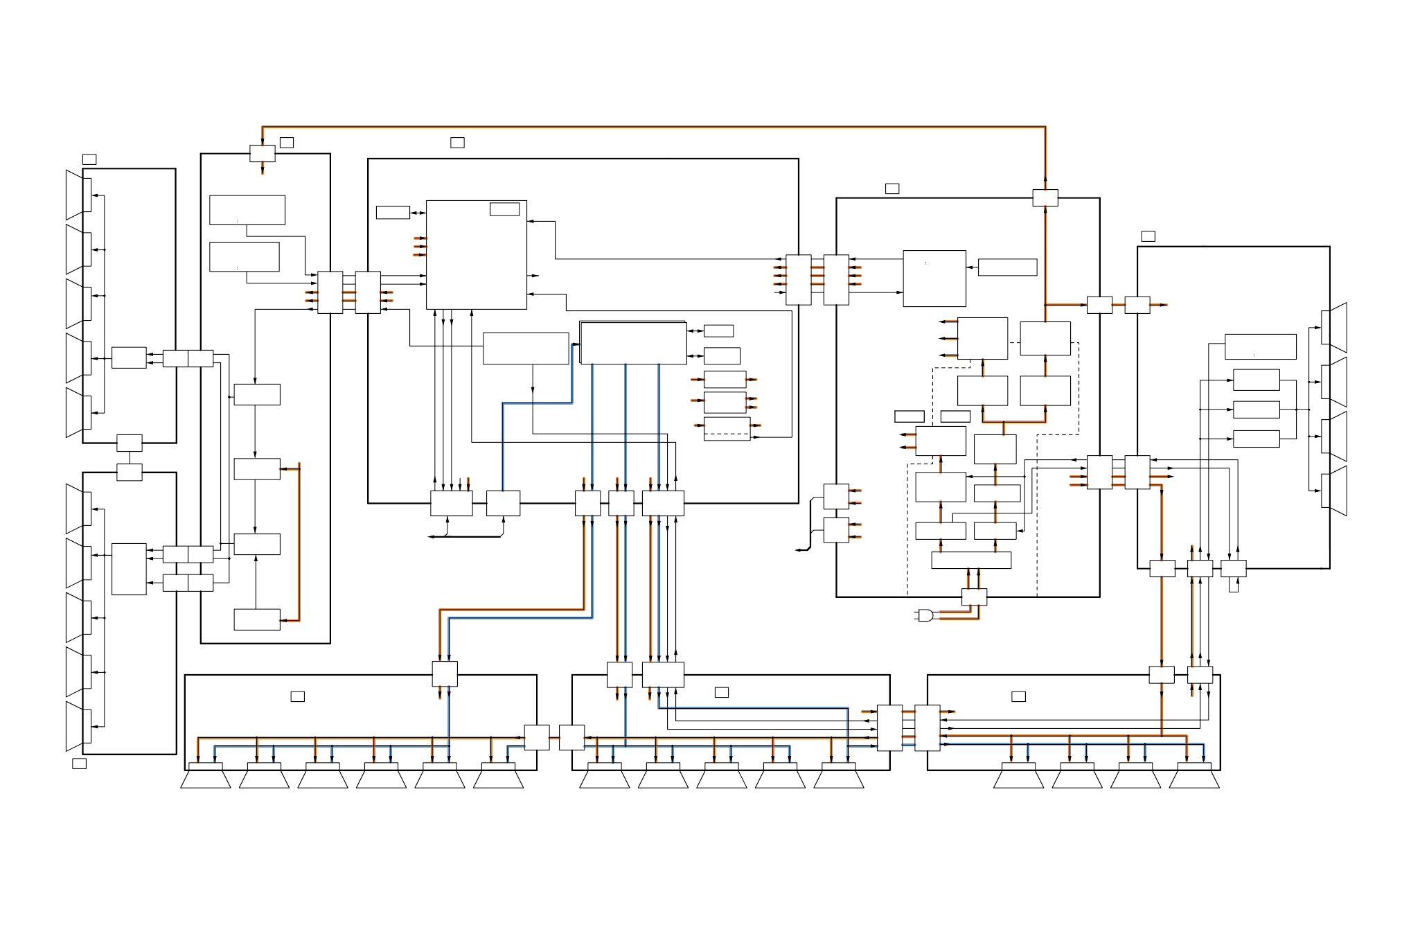Image resolution: width=1402 pixels, height=943 pixels.
Task: Select bottom speaker symbol on far-right board
Action: tap(1335, 491)
